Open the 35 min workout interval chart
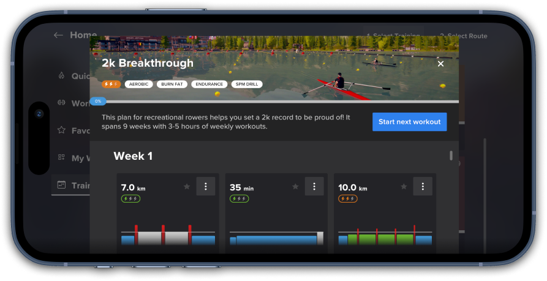 277,238
